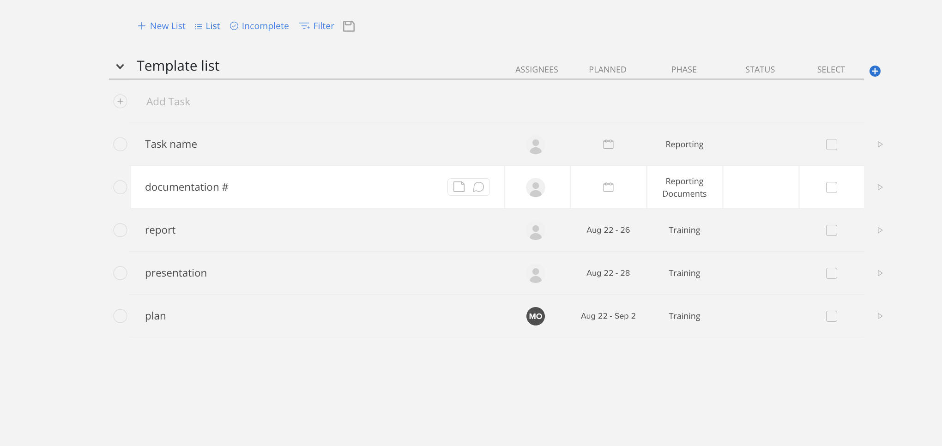Open the calendar icon on documentation row
The height and width of the screenshot is (446, 942).
pos(608,187)
